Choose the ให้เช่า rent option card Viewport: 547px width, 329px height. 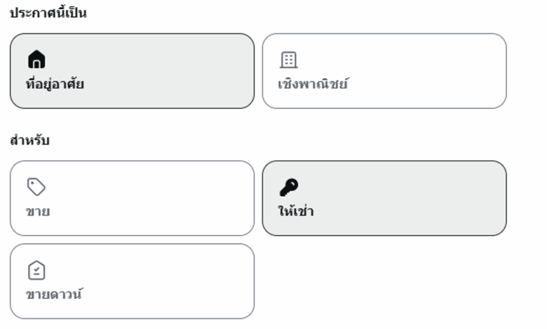pos(384,198)
